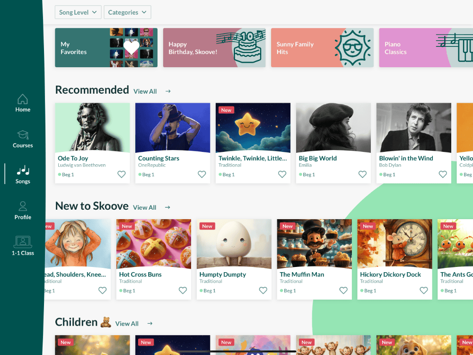473x355 pixels.
Task: Click the Home icon in the sidebar
Action: (23, 99)
